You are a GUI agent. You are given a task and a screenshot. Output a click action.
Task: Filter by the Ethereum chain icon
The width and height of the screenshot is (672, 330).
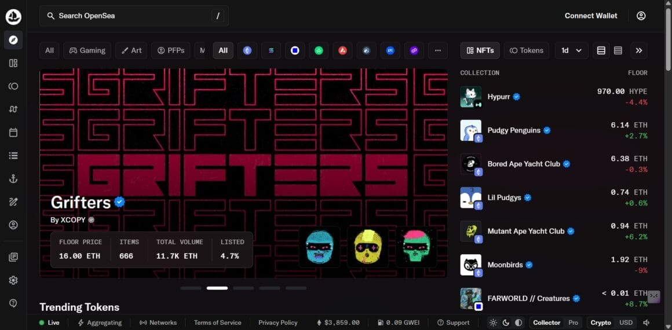click(x=247, y=50)
